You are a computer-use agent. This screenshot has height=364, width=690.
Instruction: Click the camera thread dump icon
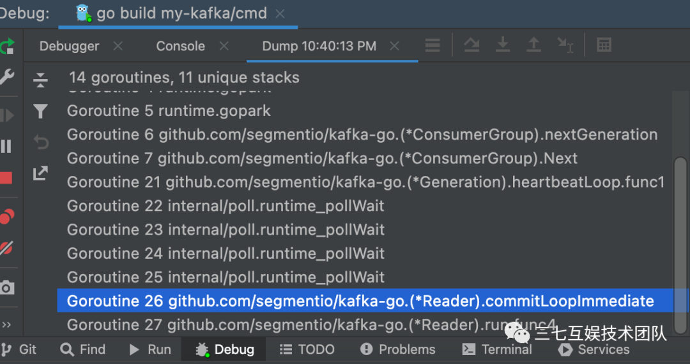[x=6, y=288]
